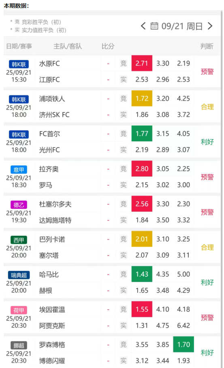The width and height of the screenshot is (224, 368).
Task: Open 预警 verdict for 拉齐奥 match
Action: pyautogui.click(x=207, y=177)
